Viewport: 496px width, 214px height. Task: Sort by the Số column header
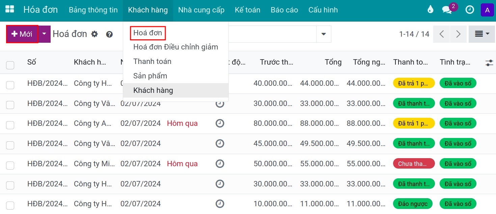32,62
